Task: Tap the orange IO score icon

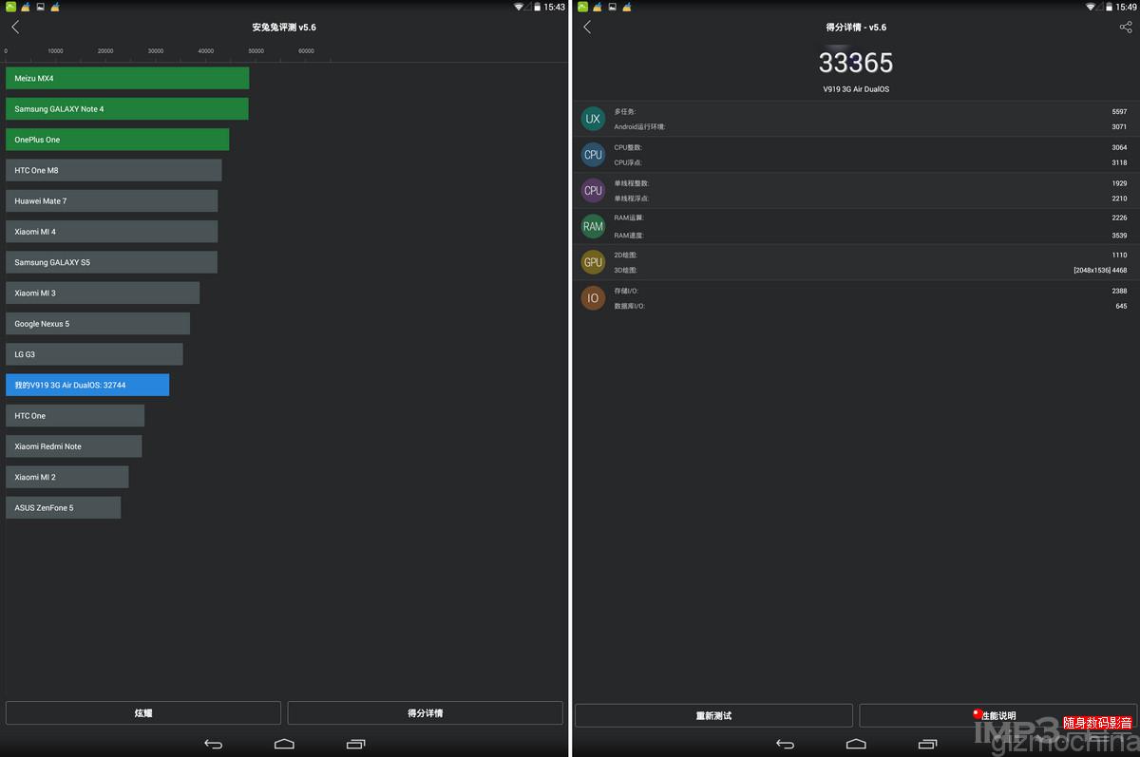Action: [x=593, y=298]
